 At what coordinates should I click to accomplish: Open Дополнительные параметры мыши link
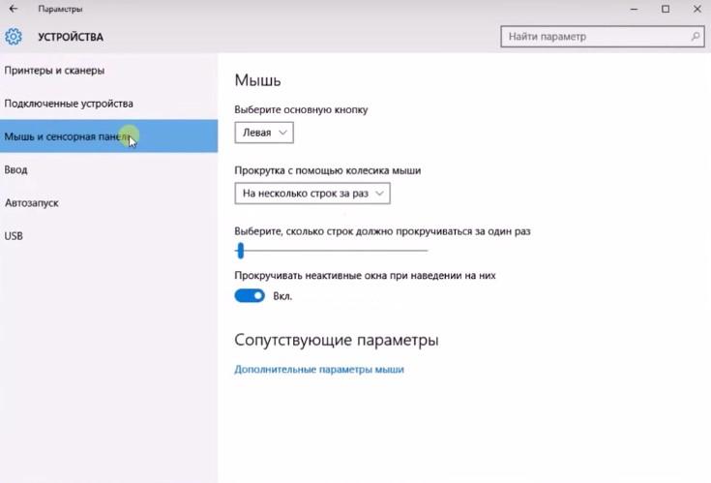pos(318,370)
